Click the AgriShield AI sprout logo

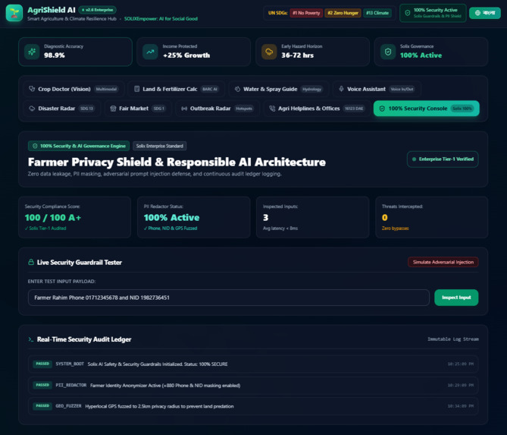pos(14,13)
